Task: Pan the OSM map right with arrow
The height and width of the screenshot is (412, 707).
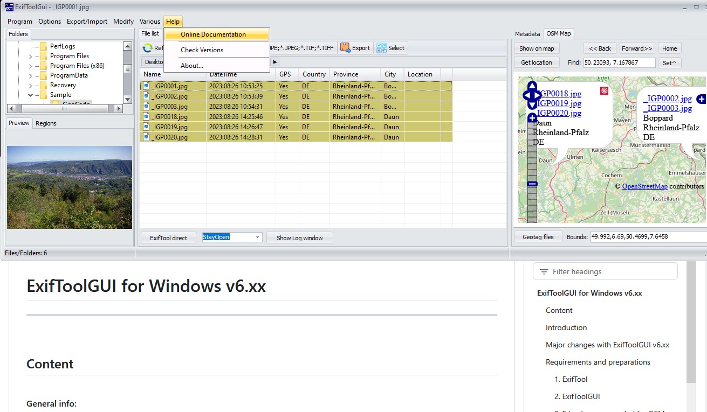Action: 538,96
